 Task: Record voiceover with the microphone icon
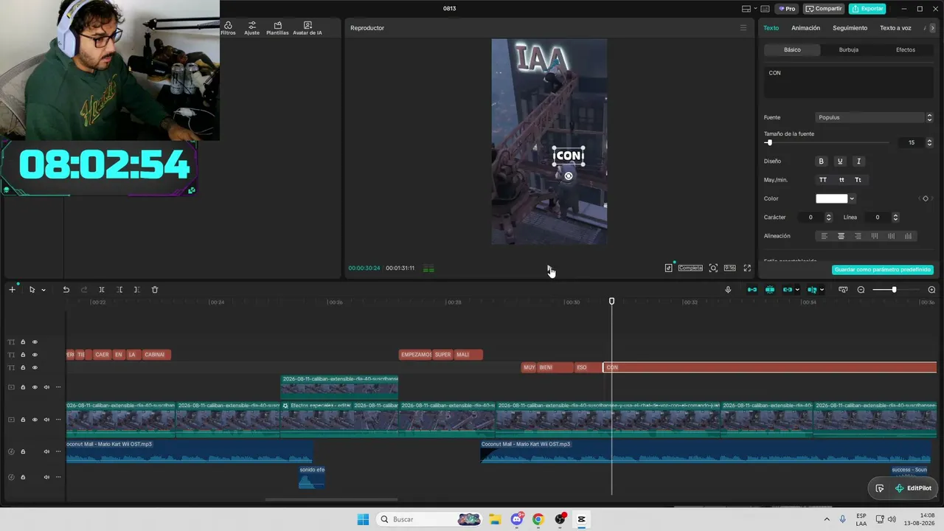(x=728, y=290)
